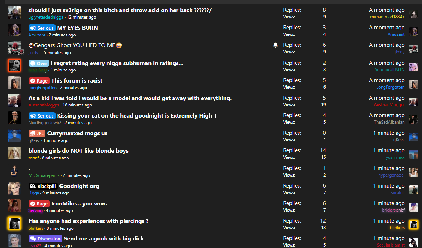Screen dimensions: 422x248
Task: Click the bell notification icon beside jkxdy's thread
Action: coord(275,45)
